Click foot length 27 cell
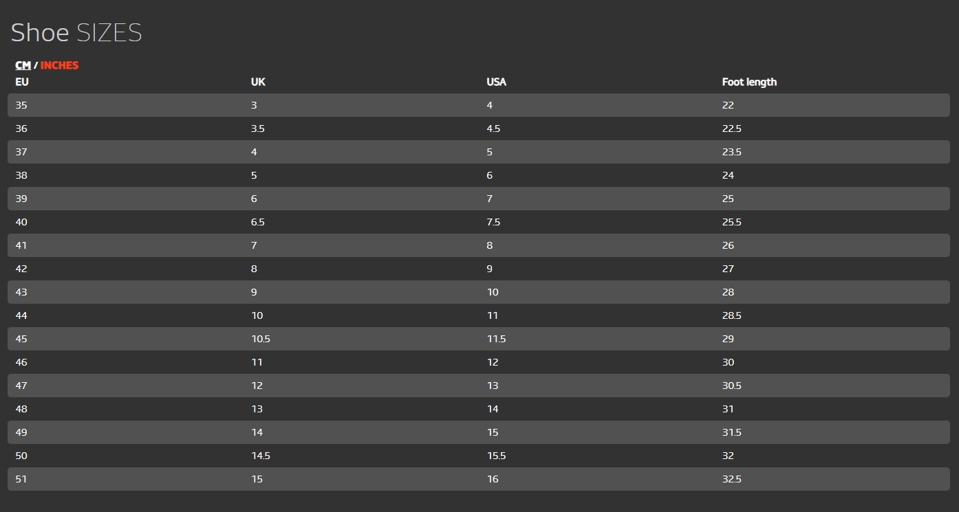 (728, 269)
